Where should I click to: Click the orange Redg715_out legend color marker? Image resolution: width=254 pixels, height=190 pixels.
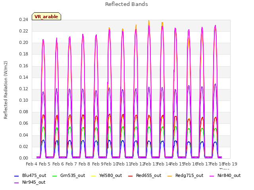click(x=170, y=176)
